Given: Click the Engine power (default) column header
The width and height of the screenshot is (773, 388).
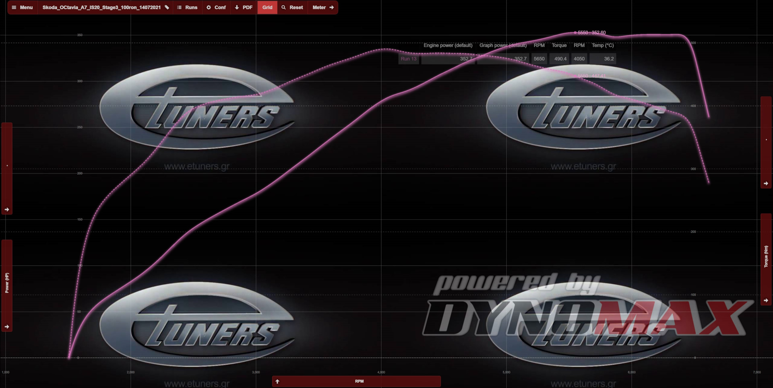Looking at the screenshot, I should [448, 45].
